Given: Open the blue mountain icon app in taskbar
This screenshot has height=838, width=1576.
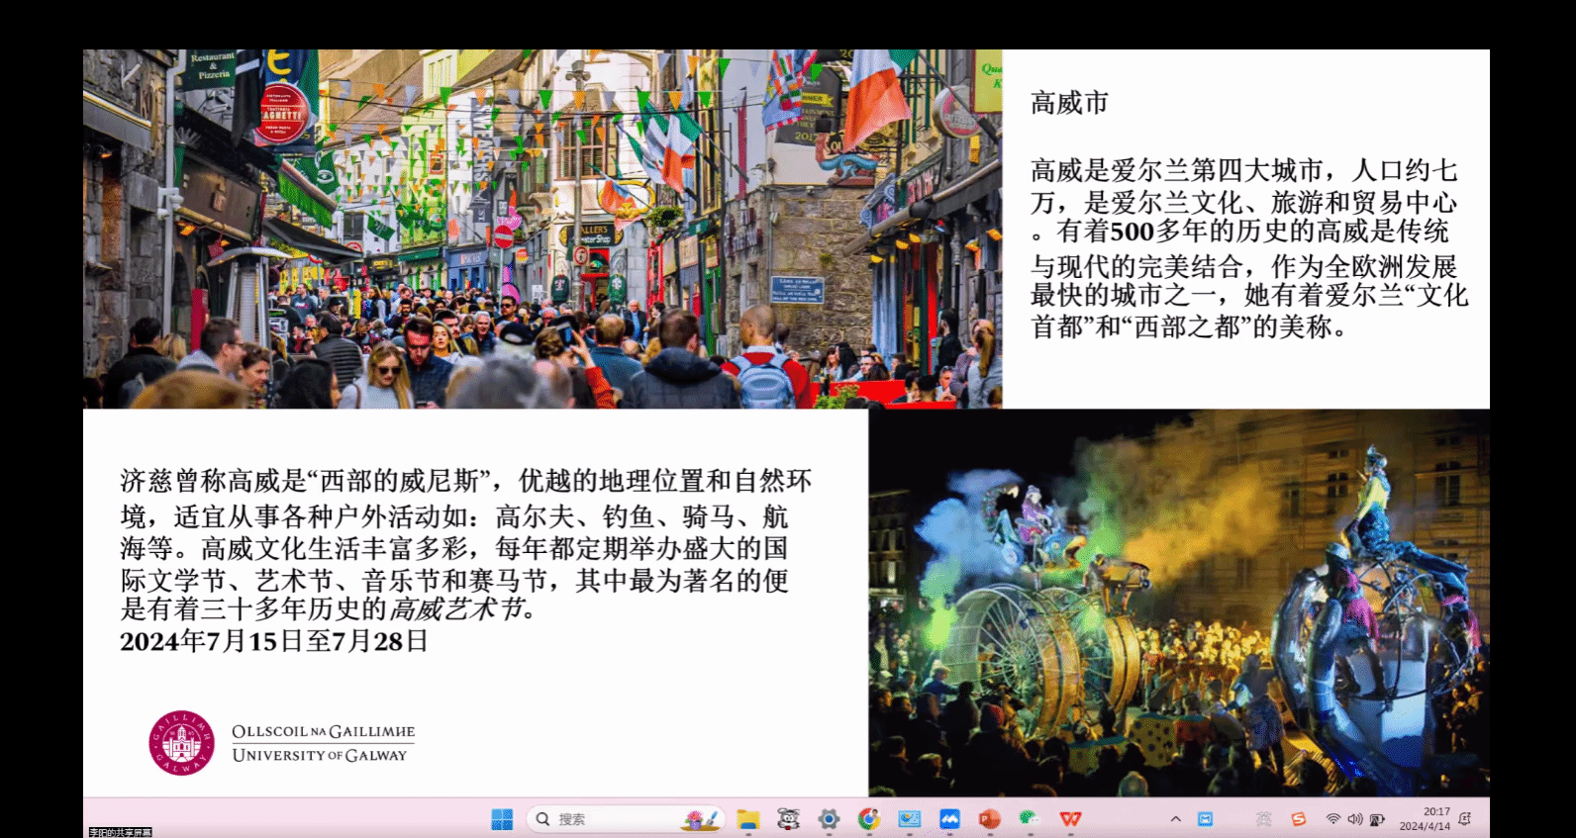Looking at the screenshot, I should point(949,819).
